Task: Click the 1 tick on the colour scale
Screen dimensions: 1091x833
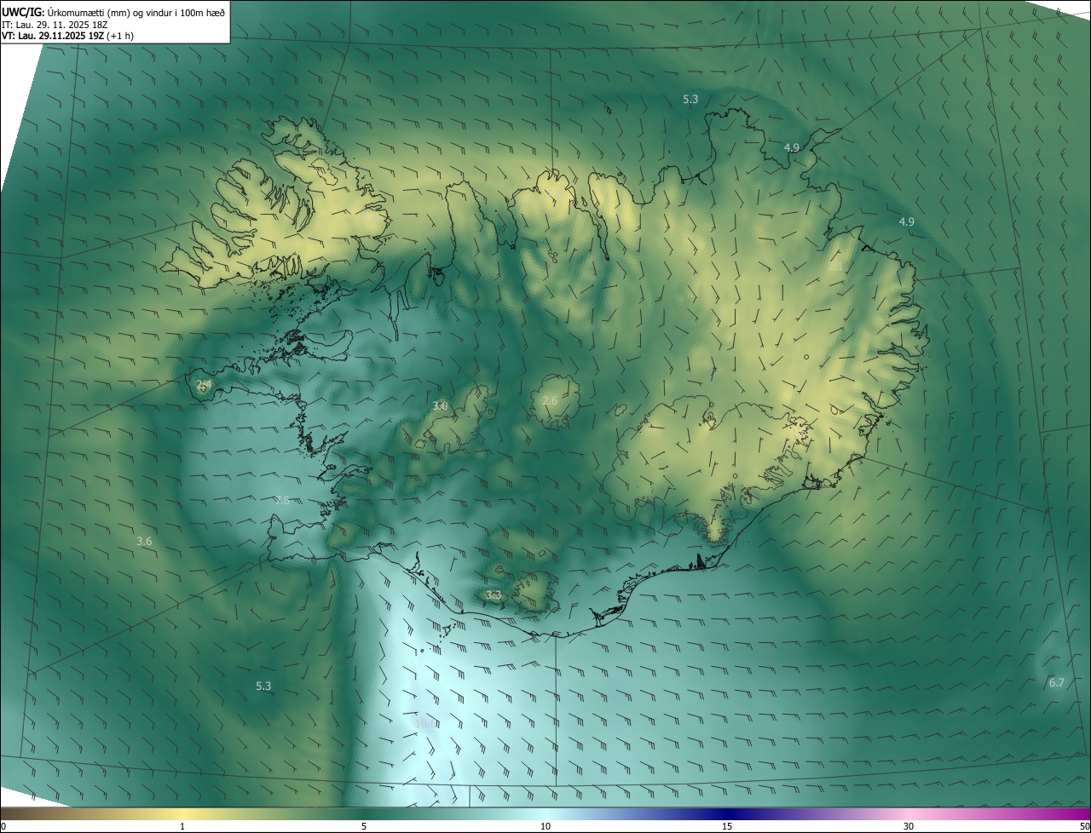Action: click(x=182, y=826)
